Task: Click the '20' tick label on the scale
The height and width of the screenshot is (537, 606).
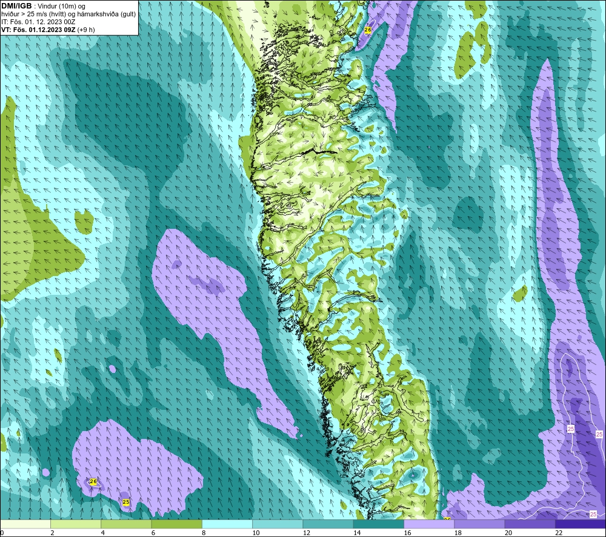Action: tap(508, 533)
